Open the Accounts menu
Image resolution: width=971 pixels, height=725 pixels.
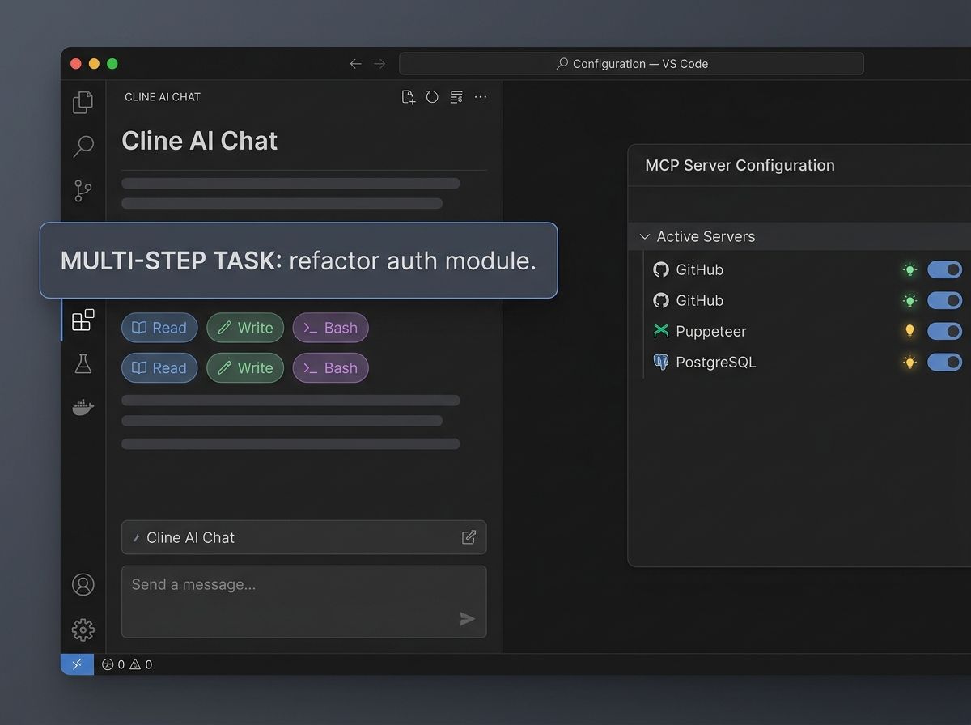[x=83, y=584]
